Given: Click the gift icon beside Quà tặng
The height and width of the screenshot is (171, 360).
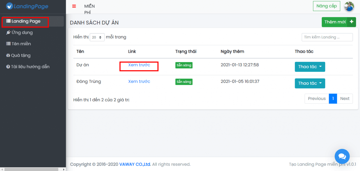Looking at the screenshot, I should click(8, 55).
